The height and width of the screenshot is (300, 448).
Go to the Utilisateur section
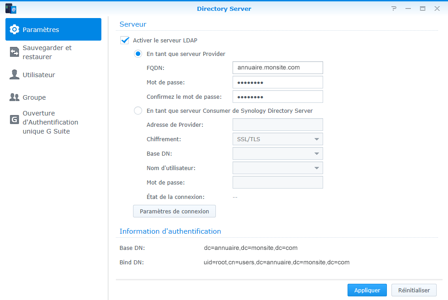pyautogui.click(x=53, y=74)
